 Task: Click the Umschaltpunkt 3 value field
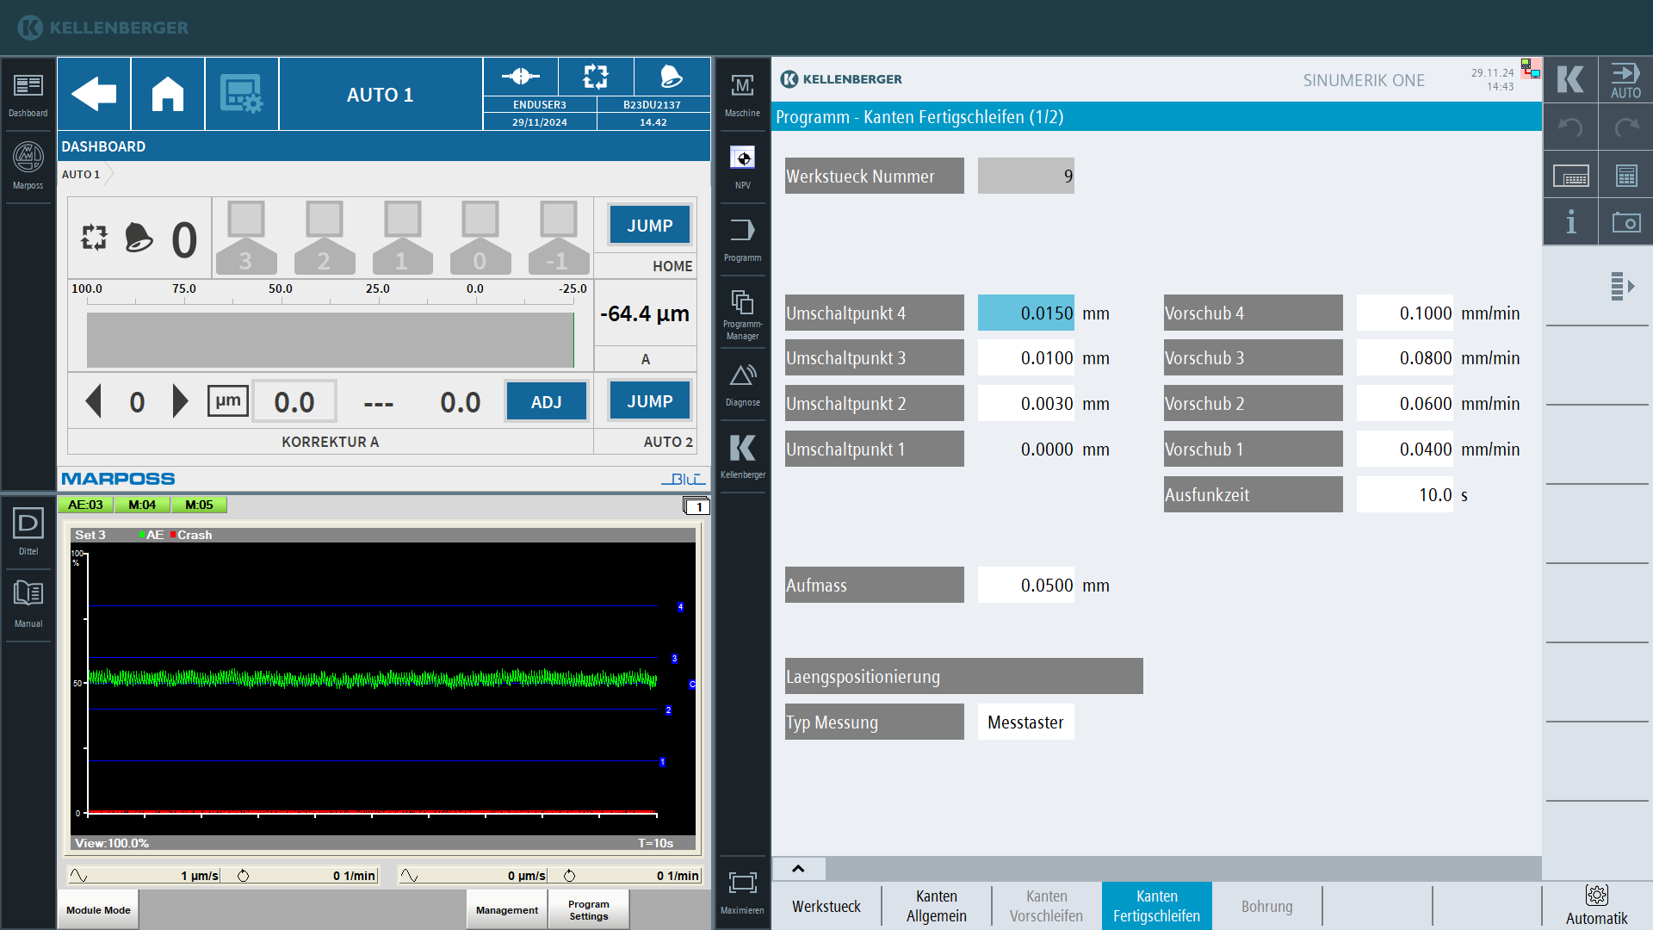coord(1026,358)
